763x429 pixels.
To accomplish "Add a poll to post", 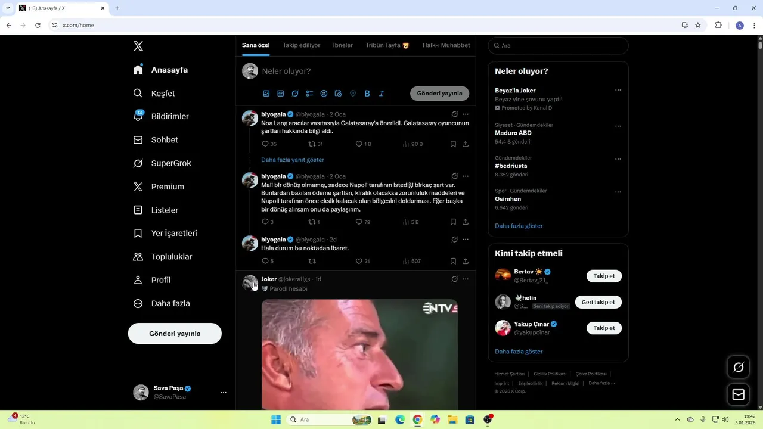I will [x=309, y=94].
